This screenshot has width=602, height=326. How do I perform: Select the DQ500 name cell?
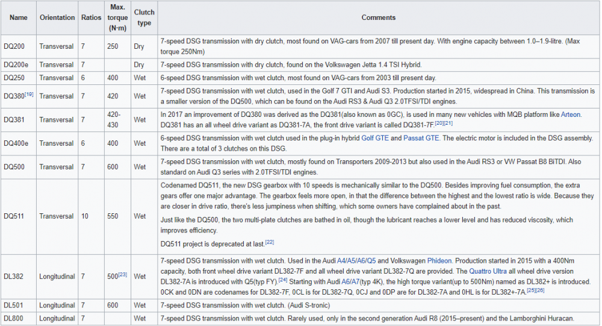19,167
